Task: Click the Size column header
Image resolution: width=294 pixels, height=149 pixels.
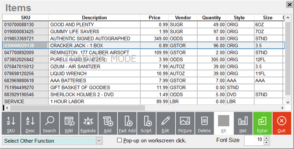Action: click(268, 18)
